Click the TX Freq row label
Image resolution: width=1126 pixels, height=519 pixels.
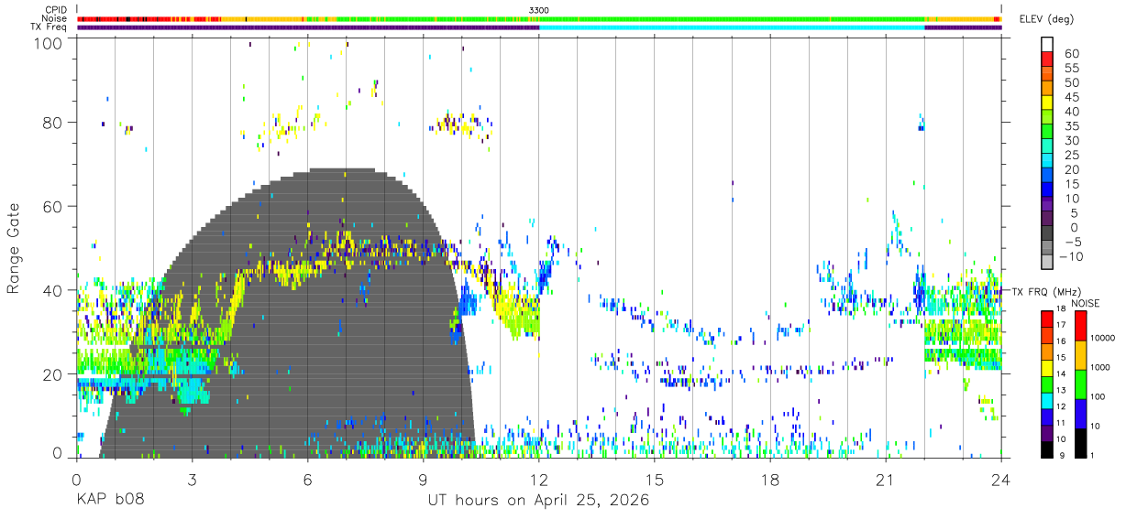click(x=50, y=27)
